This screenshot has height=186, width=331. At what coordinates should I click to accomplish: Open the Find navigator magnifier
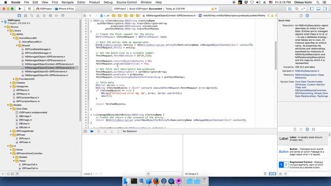(x=32, y=16)
